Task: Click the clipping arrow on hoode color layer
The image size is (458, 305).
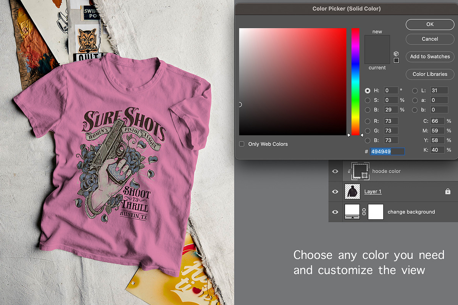Action: click(348, 172)
